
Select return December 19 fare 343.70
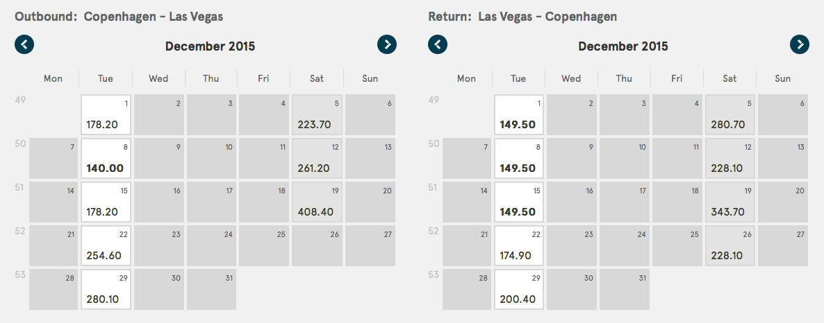[x=730, y=202]
